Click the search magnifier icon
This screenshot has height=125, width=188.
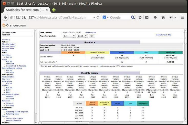coord(133,17)
